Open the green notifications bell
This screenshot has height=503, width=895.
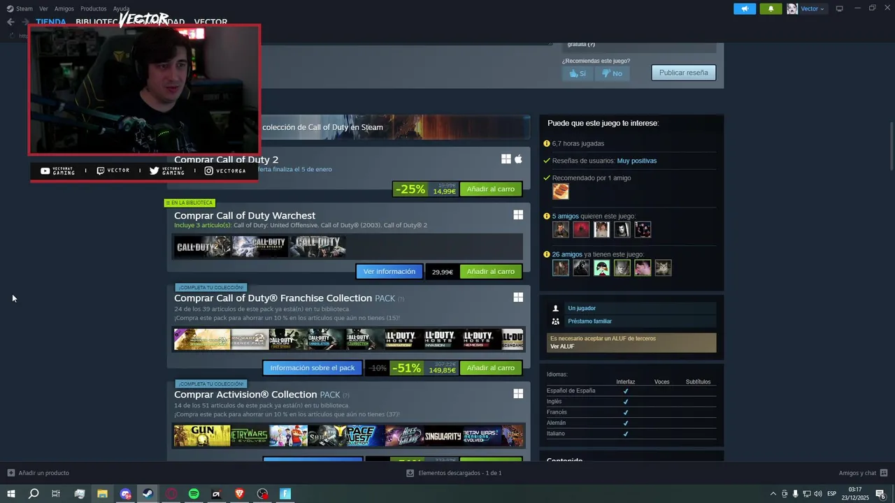(x=771, y=8)
